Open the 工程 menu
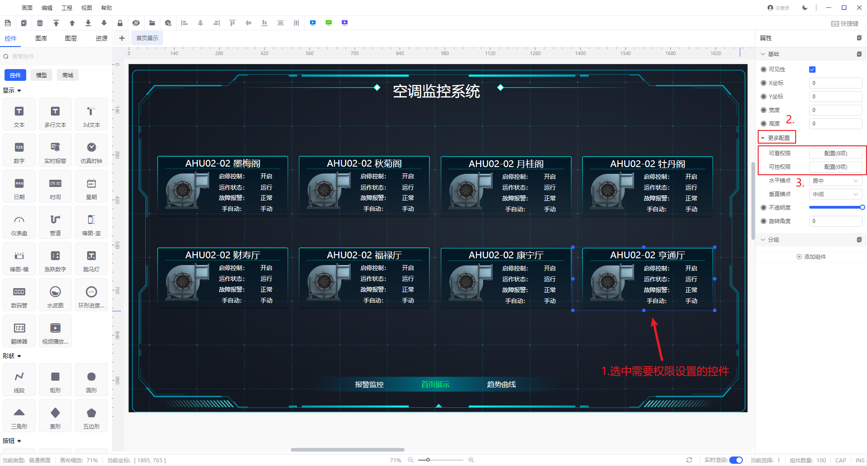 [x=67, y=8]
